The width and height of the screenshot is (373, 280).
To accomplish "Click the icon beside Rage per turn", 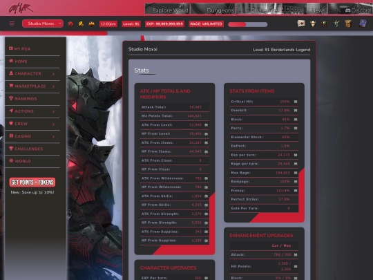I will pyautogui.click(x=296, y=164).
